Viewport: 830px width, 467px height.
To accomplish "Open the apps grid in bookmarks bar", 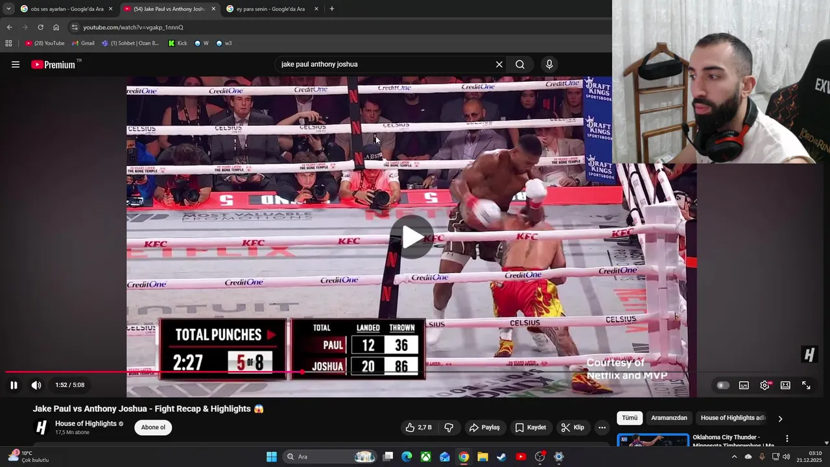I will point(8,43).
